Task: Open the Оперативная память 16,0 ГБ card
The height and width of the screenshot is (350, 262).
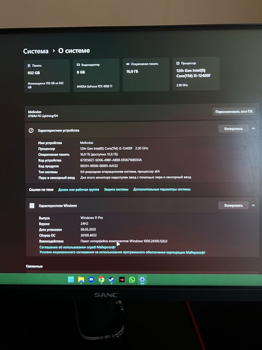Action: (x=146, y=75)
